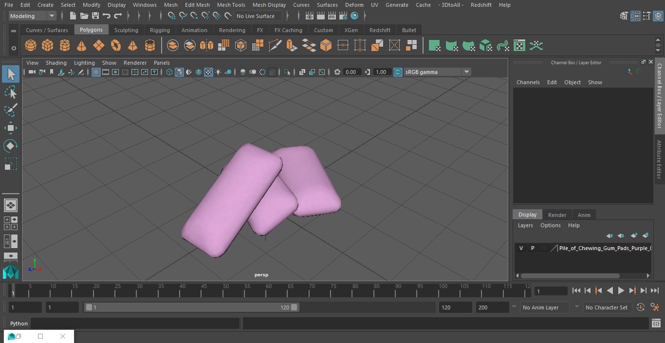This screenshot has height=343, width=665.
Task: Select the Pile_of_Chewing_Gum_Pads_Purple layer
Action: [x=605, y=248]
